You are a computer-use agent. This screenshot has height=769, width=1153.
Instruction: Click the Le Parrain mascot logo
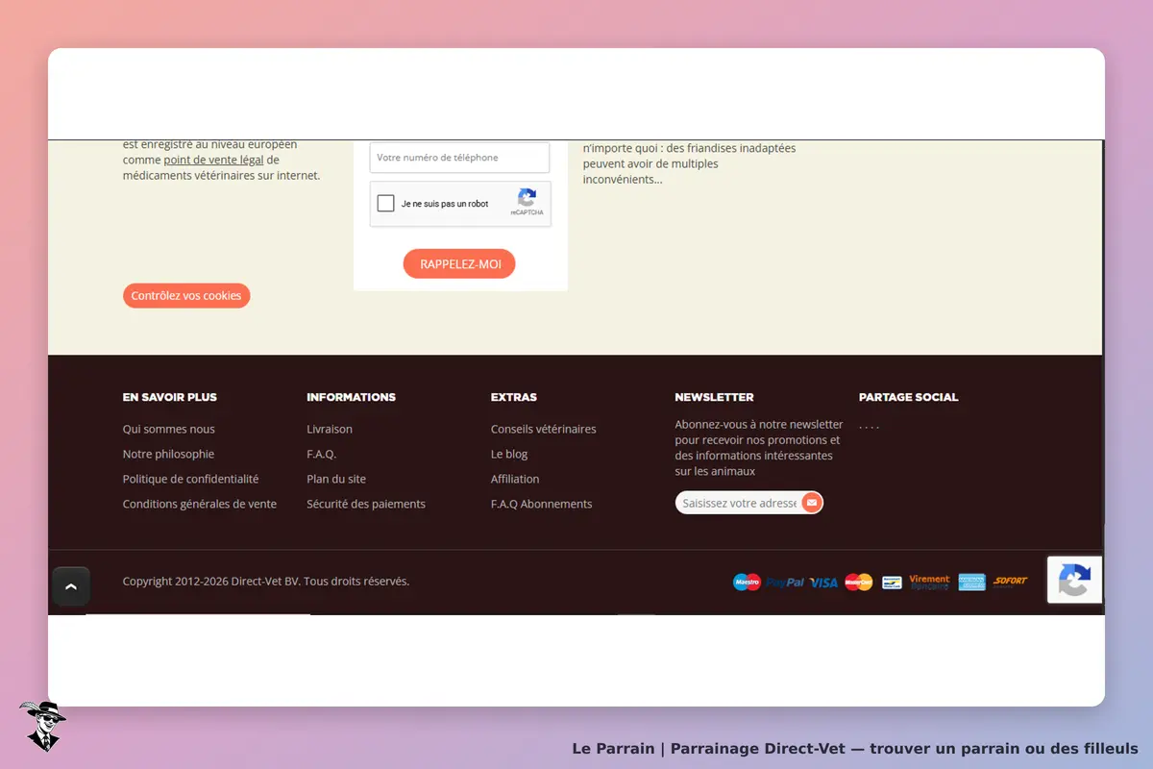[x=42, y=725]
